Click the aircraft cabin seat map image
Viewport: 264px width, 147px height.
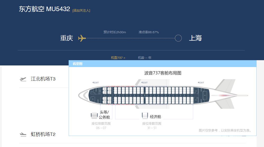[x=163, y=94]
